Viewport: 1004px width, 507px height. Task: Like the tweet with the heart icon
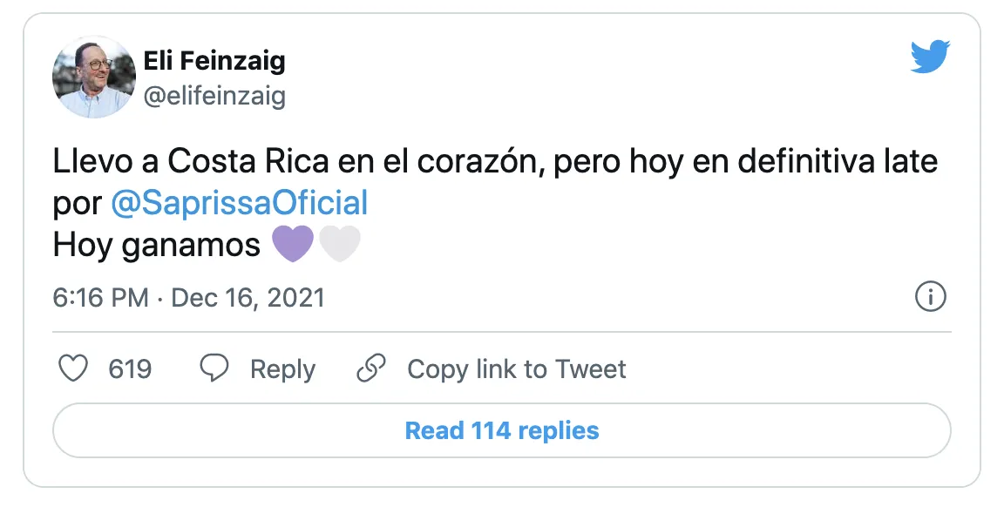[73, 368]
